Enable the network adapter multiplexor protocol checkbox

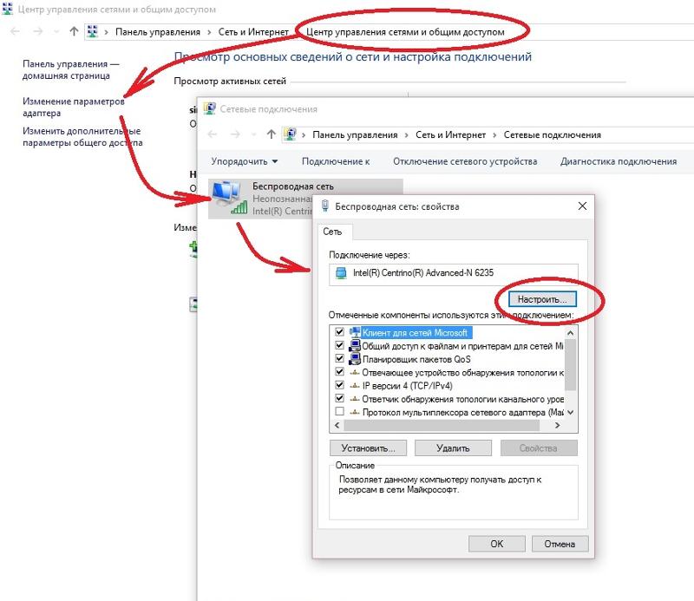[339, 412]
